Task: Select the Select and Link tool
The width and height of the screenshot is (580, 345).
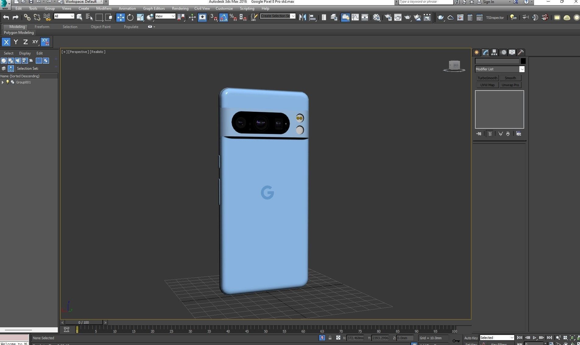Action: click(27, 17)
